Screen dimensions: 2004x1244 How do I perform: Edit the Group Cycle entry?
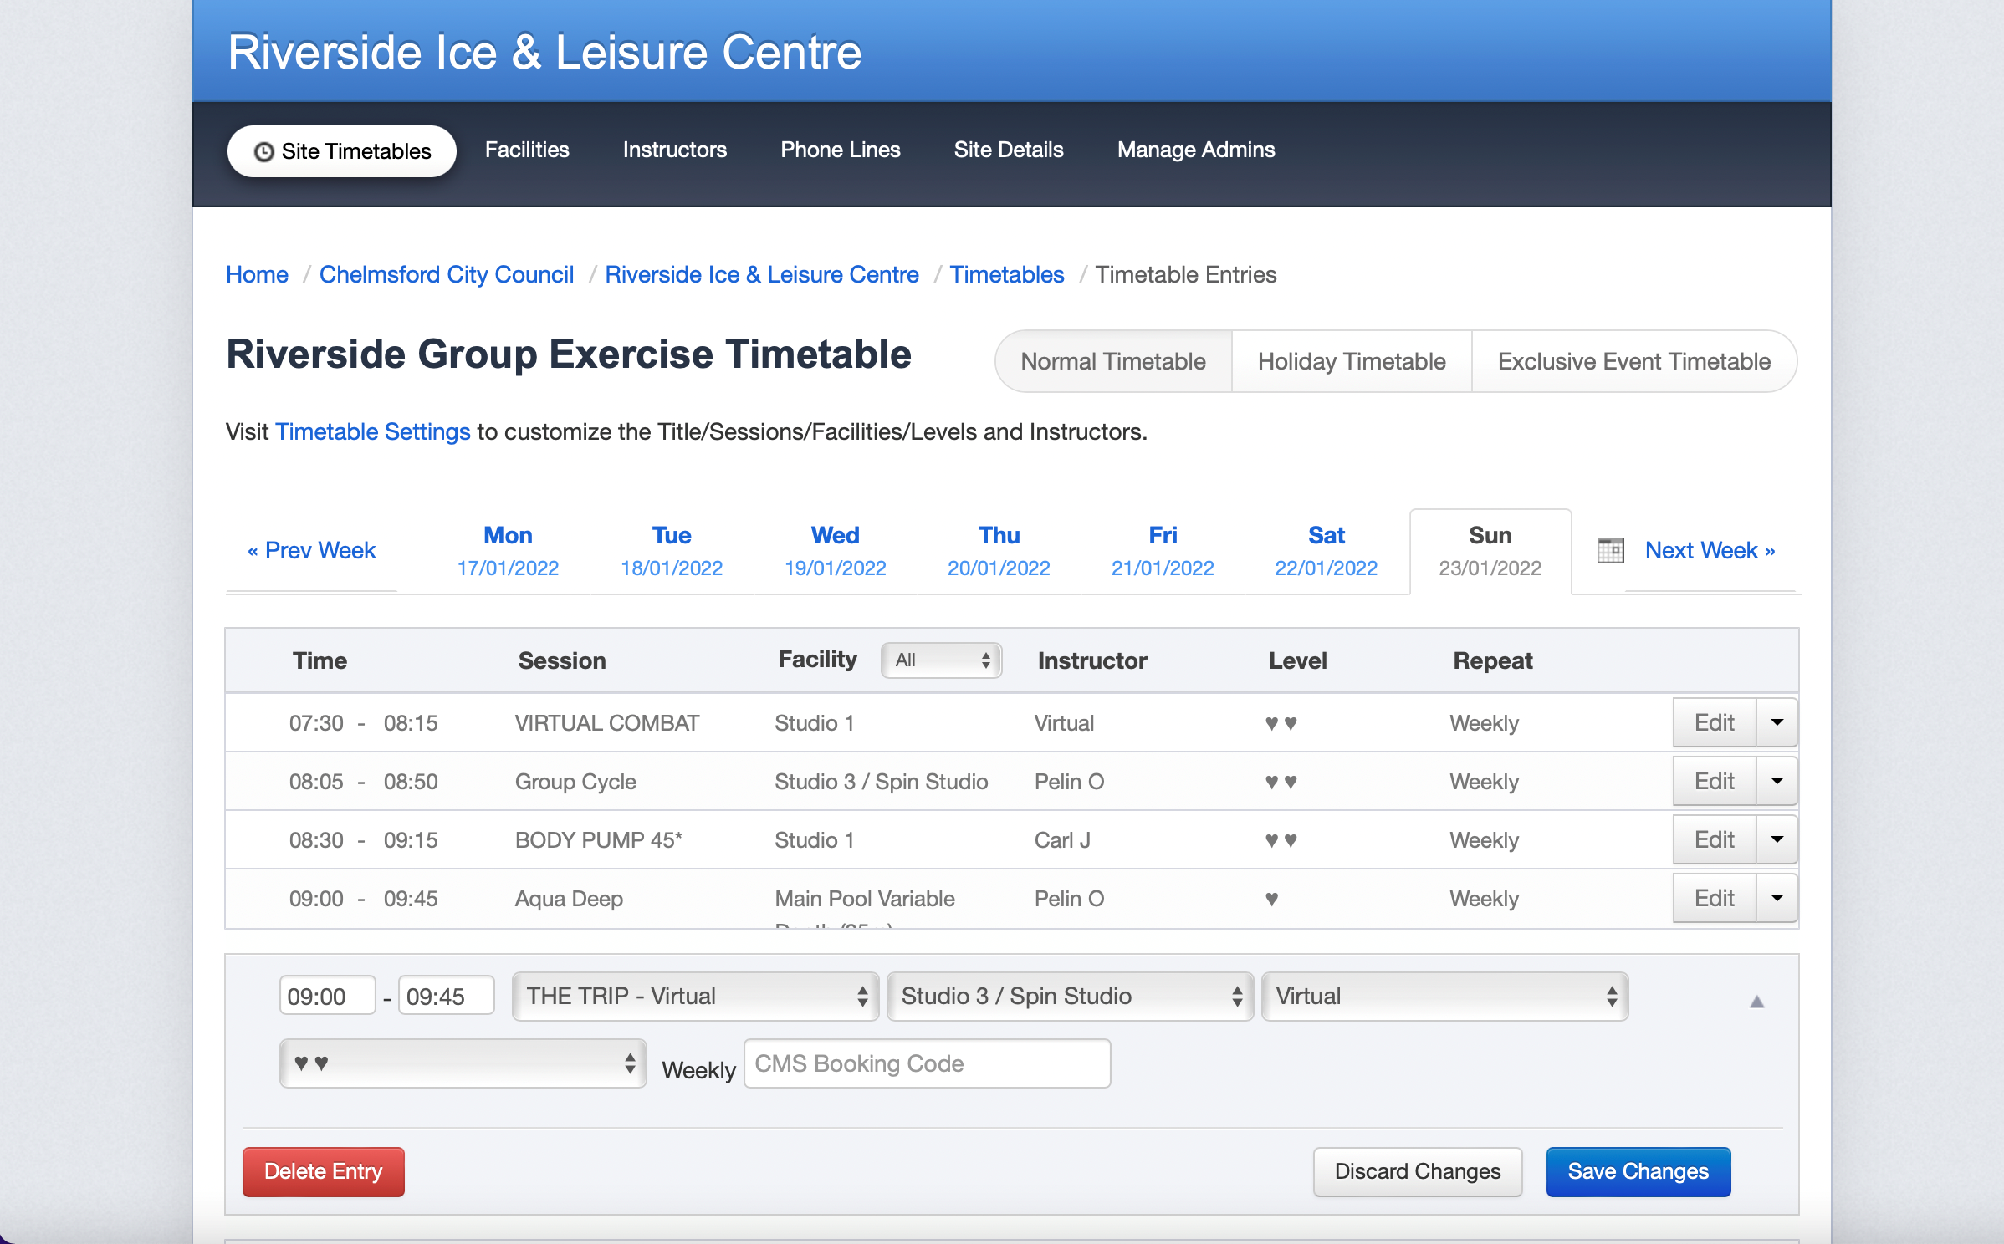pos(1715,781)
